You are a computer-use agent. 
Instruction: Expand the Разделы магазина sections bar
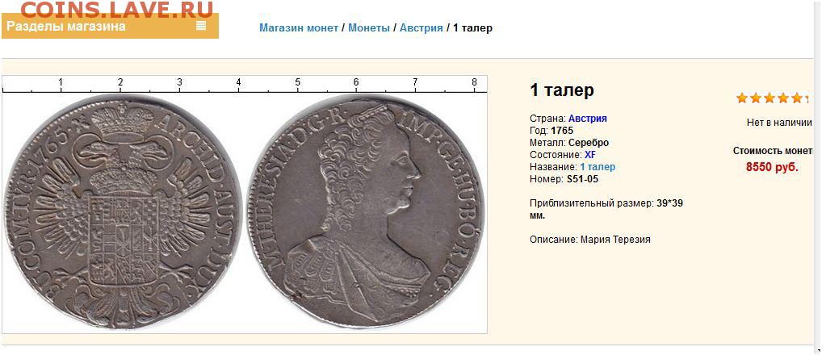click(110, 26)
